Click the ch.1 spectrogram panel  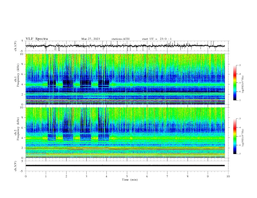click(125, 79)
